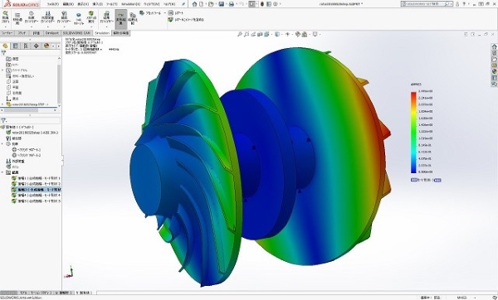Image resolution: width=498 pixels, height=300 pixels.
Task: Click in the SOLIDWORKS help search field
Action: [426, 4]
